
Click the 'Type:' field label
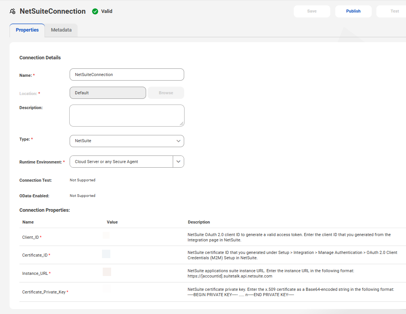click(x=25, y=139)
